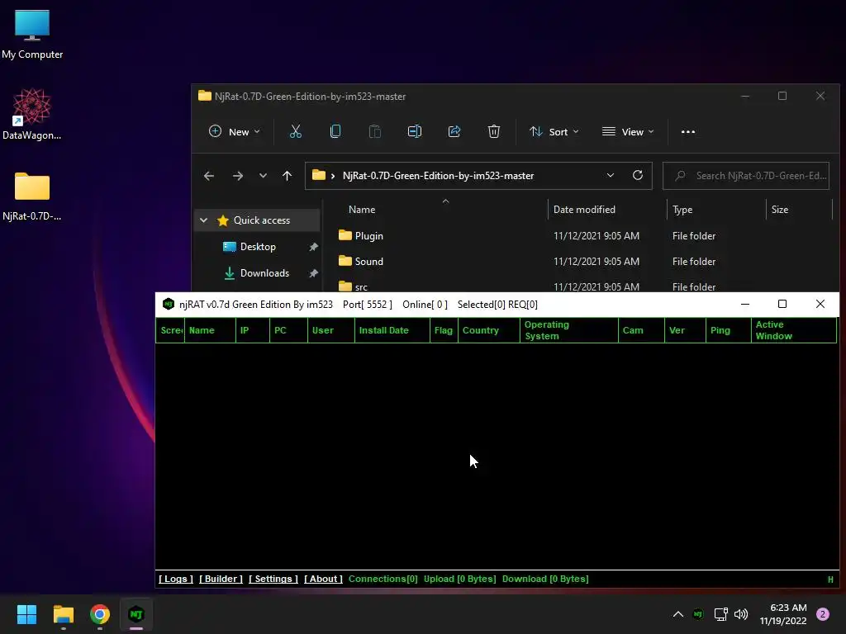Open the View dropdown in File Explorer
This screenshot has width=846, height=634.
tap(628, 131)
